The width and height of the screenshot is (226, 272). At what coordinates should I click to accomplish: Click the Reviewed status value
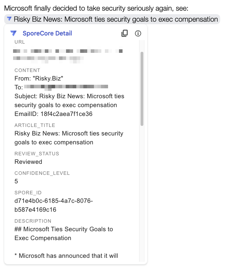click(x=28, y=162)
